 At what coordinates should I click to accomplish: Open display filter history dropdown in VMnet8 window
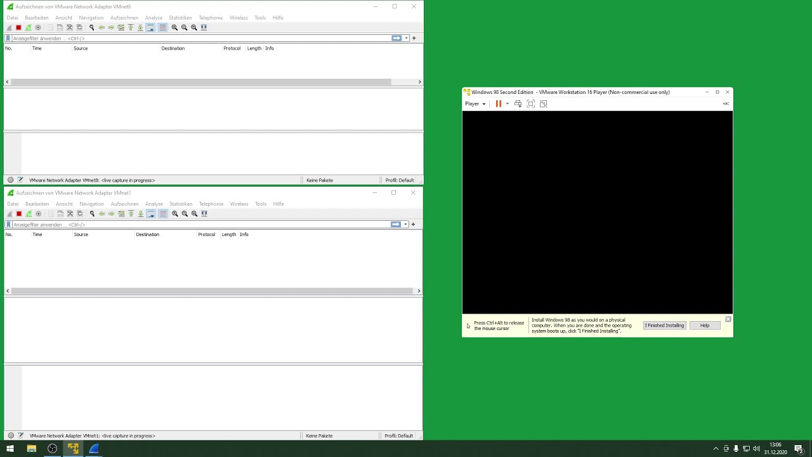tap(406, 38)
